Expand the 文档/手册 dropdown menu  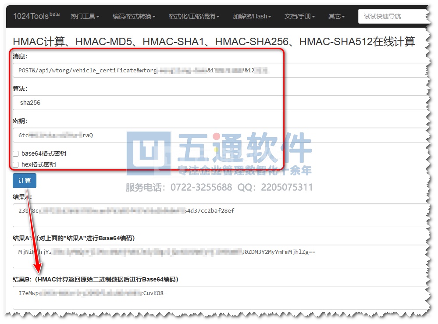coord(299,16)
